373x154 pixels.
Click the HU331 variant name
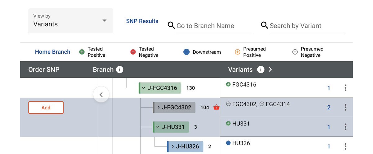click(241, 124)
